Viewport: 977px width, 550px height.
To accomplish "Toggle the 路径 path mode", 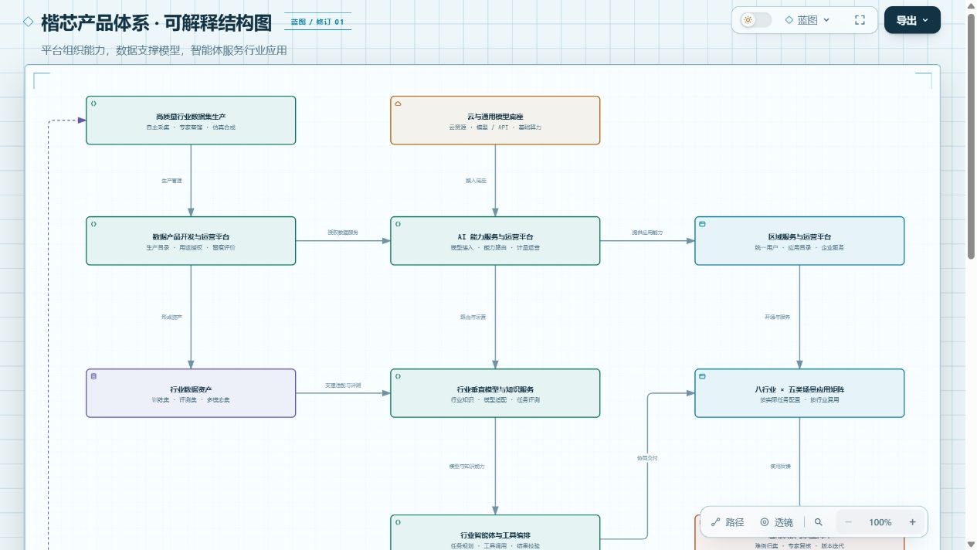I will [x=728, y=522].
